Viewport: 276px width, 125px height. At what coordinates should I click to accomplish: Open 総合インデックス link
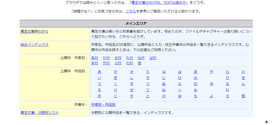tap(34, 45)
